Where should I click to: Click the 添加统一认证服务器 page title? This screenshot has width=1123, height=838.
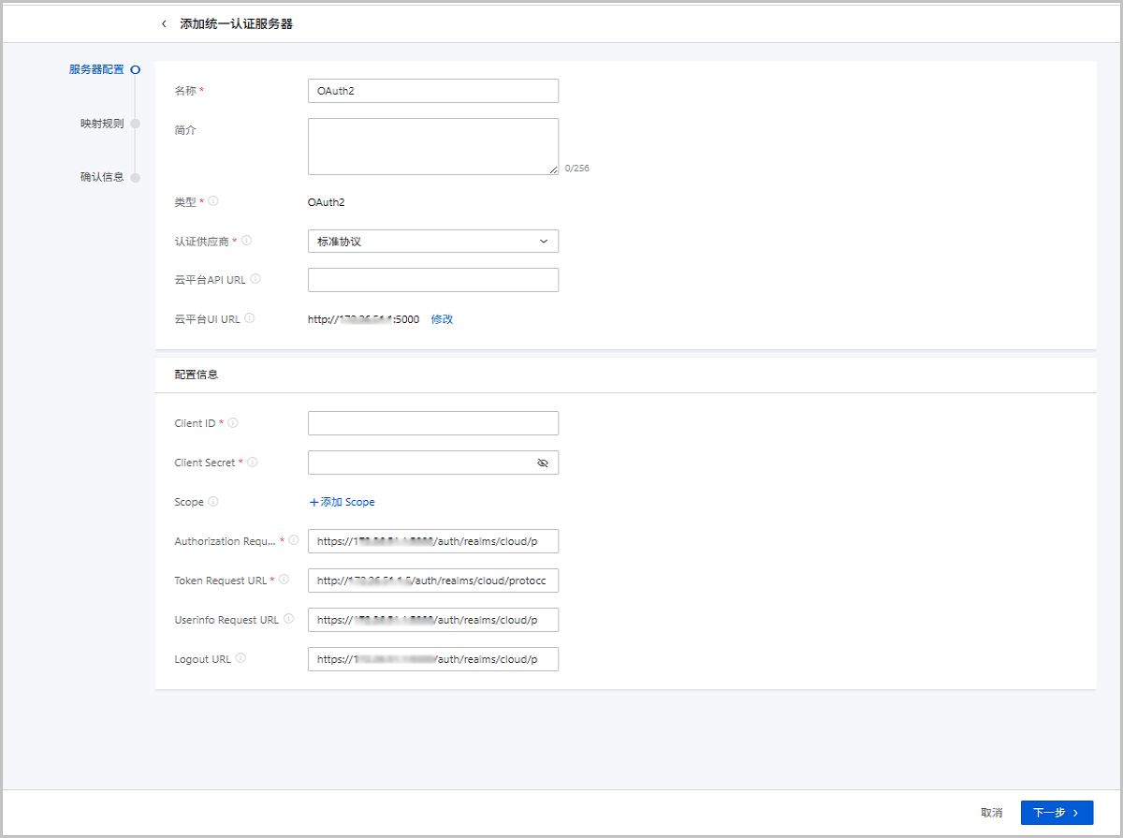237,23
